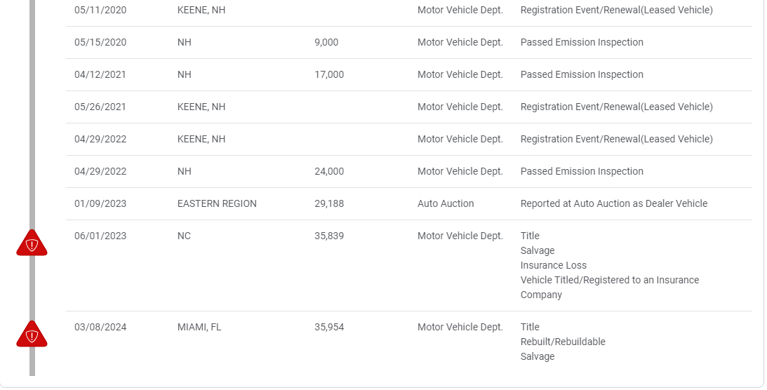Click the Auto Auction source label
Viewport: 767px width, 390px height.
446,203
